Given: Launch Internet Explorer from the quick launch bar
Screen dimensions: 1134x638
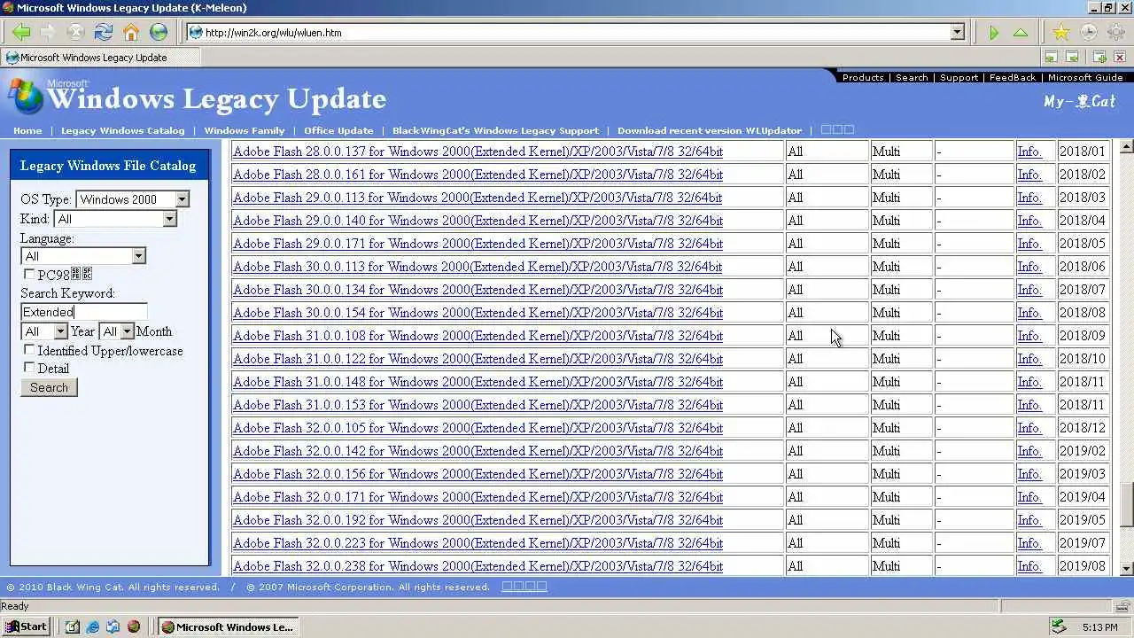Looking at the screenshot, I should coord(93,626).
